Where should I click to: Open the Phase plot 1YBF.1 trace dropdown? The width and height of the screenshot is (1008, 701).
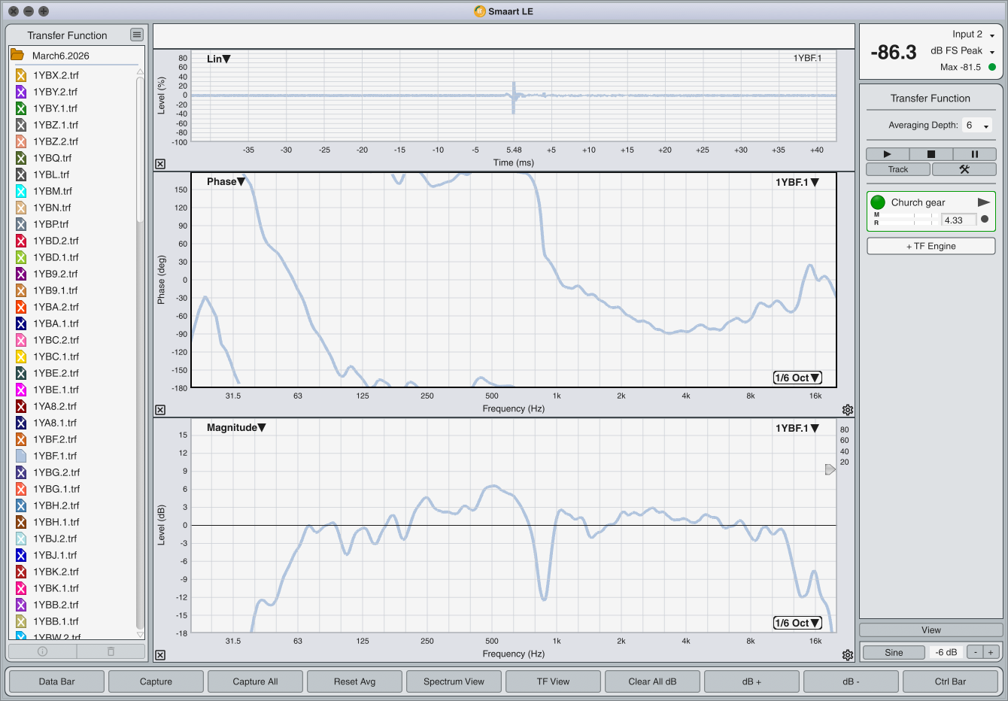(x=797, y=182)
